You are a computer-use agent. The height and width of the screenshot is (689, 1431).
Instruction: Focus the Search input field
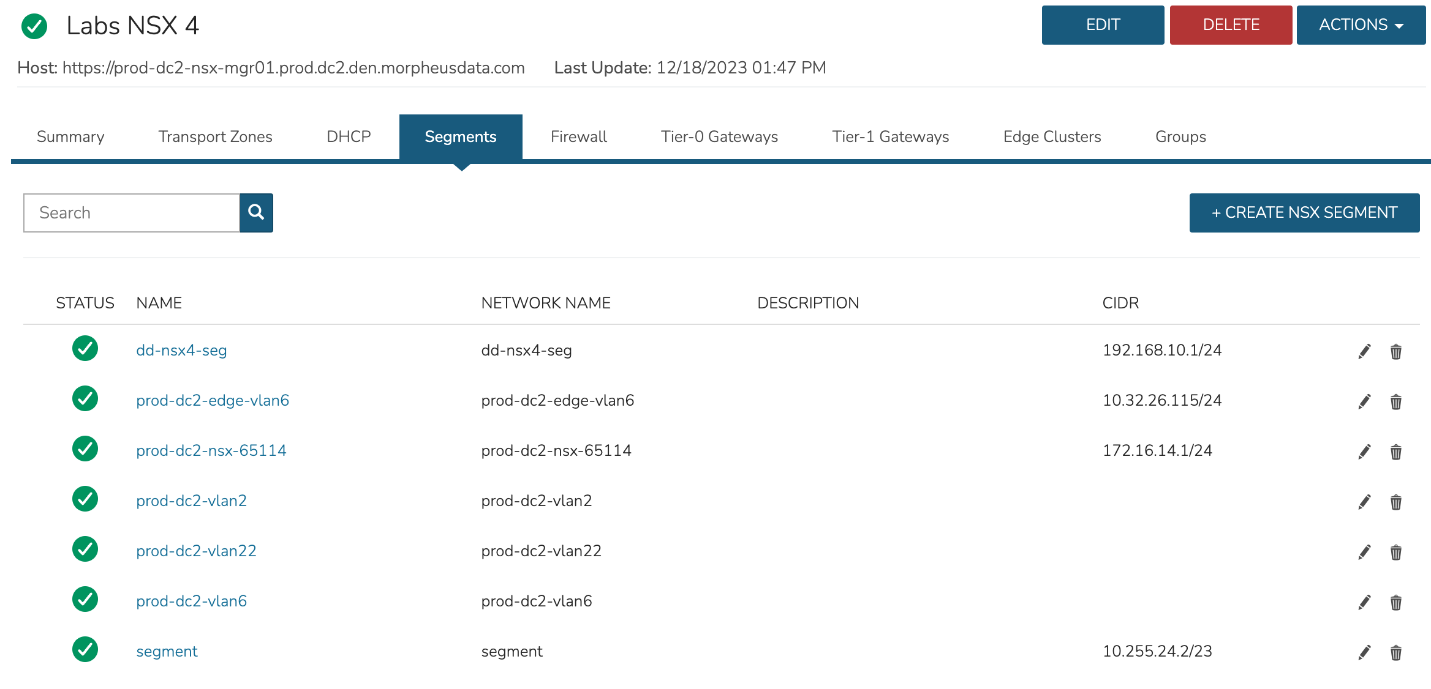pyautogui.click(x=131, y=212)
